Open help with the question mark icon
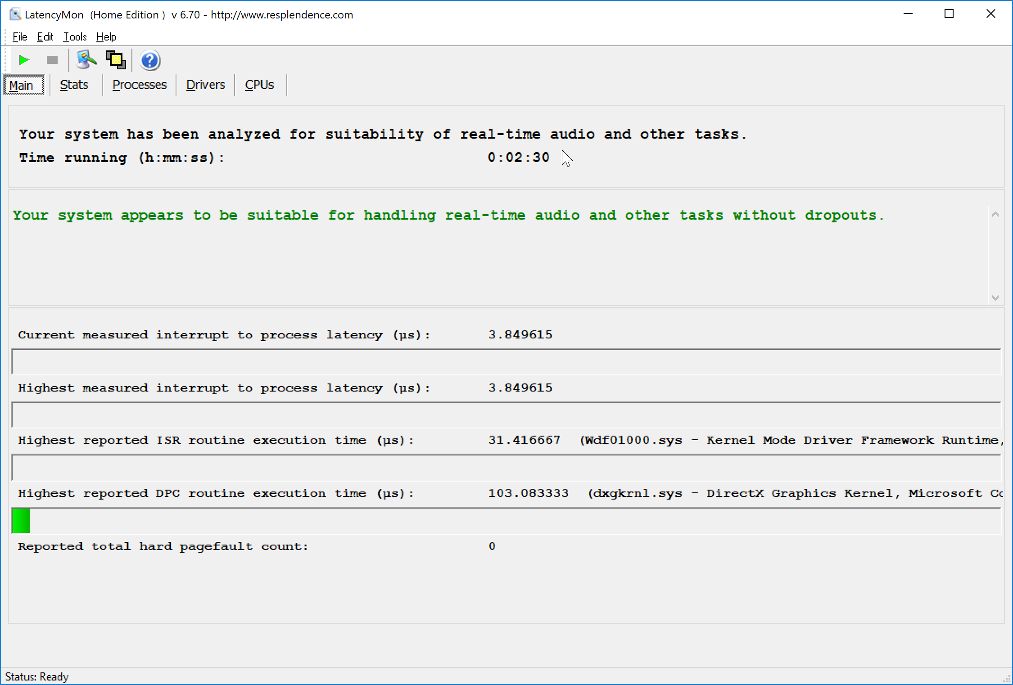1013x685 pixels. point(150,60)
